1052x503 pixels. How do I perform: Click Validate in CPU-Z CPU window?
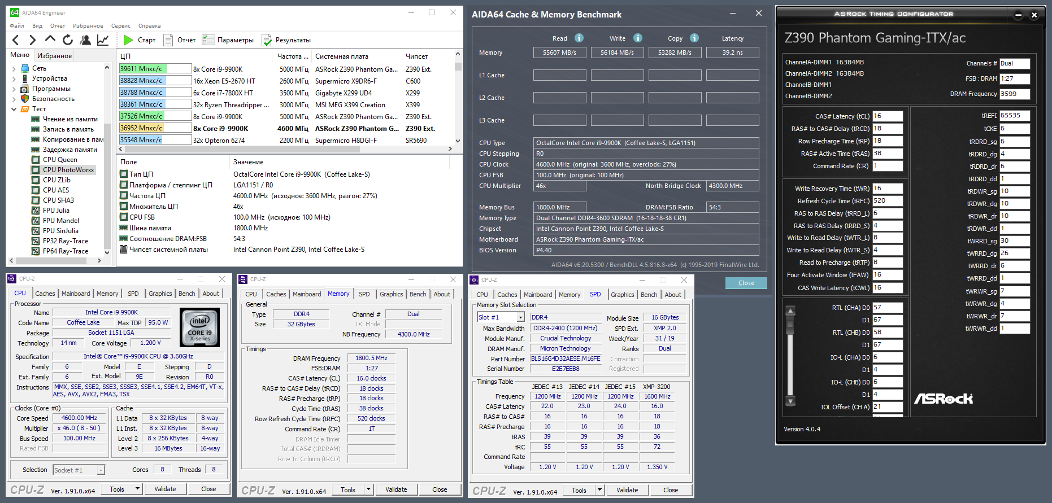pos(165,489)
